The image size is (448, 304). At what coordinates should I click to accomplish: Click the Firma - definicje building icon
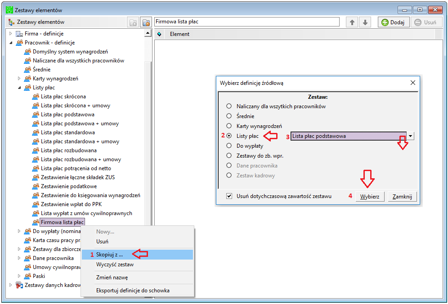pos(19,34)
